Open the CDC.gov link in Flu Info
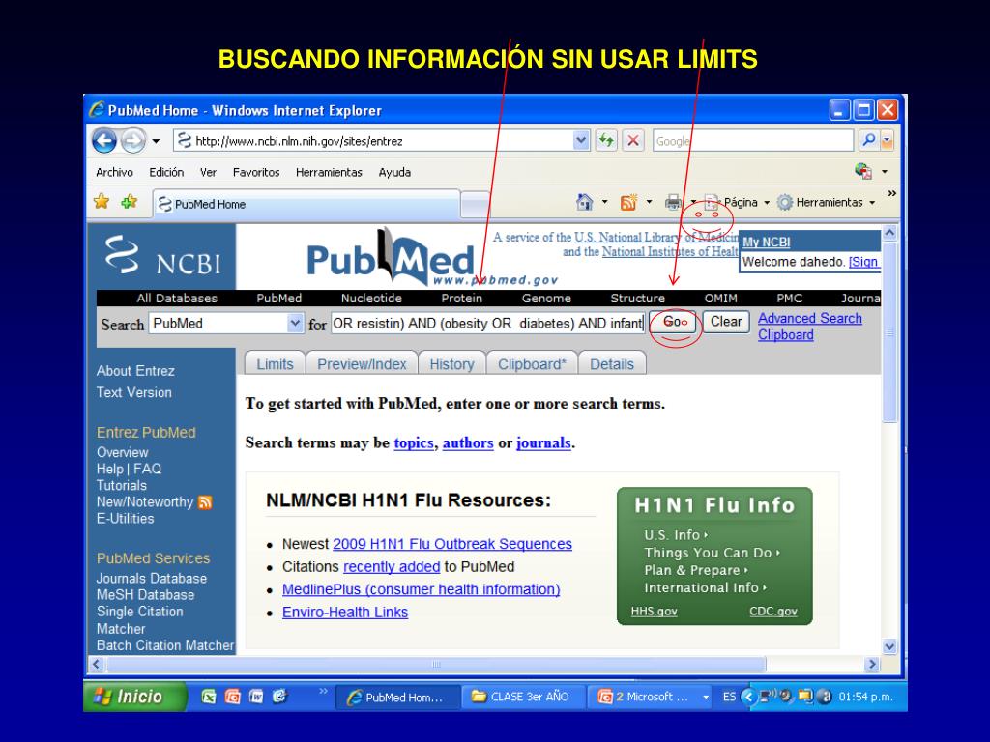 [772, 612]
